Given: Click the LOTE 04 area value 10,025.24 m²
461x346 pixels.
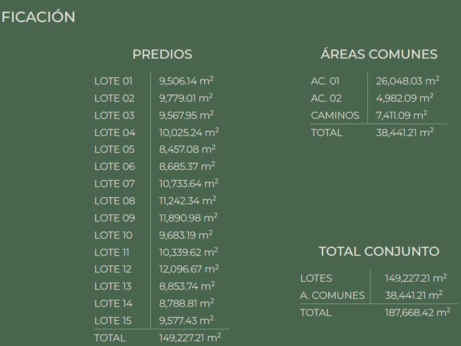Looking at the screenshot, I should tap(189, 132).
